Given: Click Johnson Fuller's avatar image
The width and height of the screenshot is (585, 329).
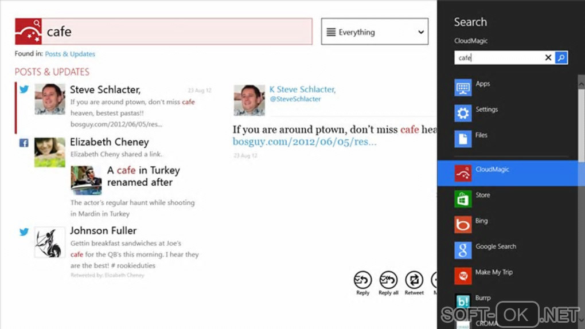Looking at the screenshot, I should [50, 242].
